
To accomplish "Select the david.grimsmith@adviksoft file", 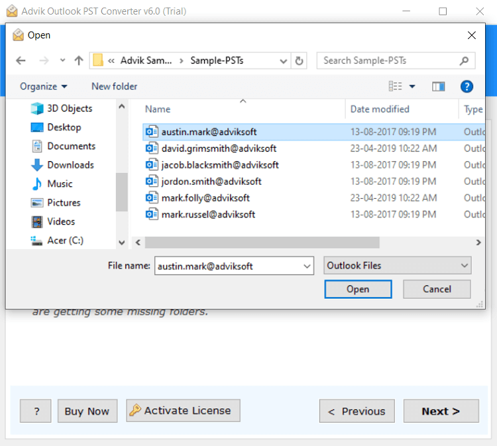I will (219, 148).
